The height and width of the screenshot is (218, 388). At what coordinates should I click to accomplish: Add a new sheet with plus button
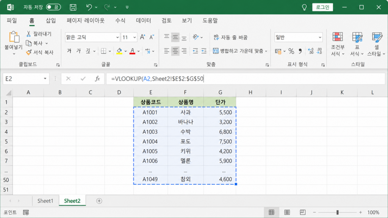coord(99,201)
